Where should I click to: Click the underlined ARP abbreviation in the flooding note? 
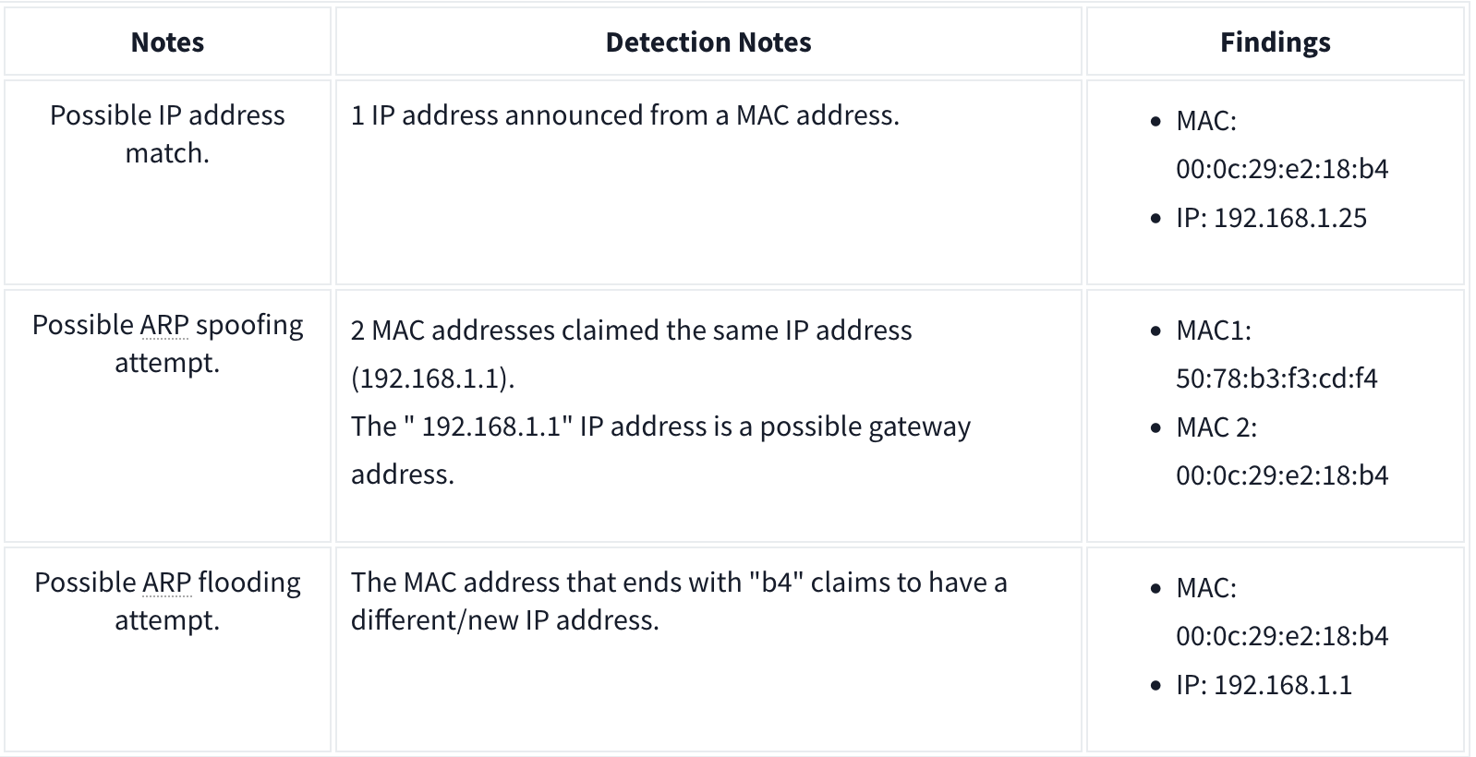tap(167, 583)
